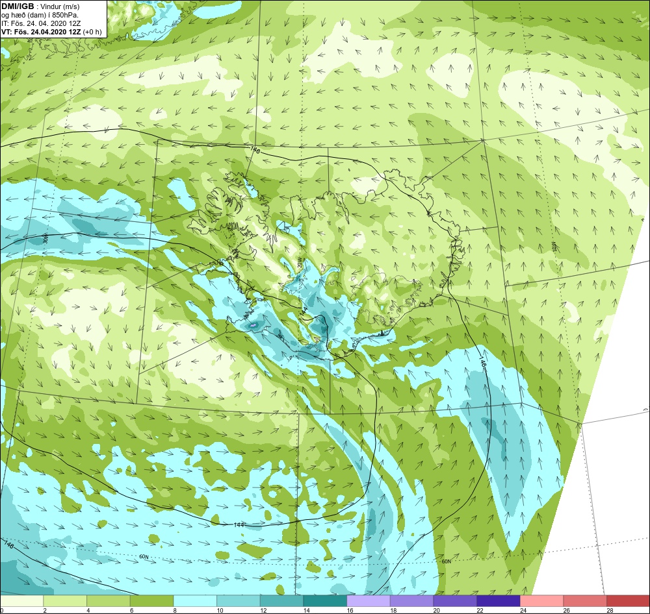This screenshot has width=650, height=614.
Task: Click the 6–8 m/s darker green swatch
Action: point(151,601)
